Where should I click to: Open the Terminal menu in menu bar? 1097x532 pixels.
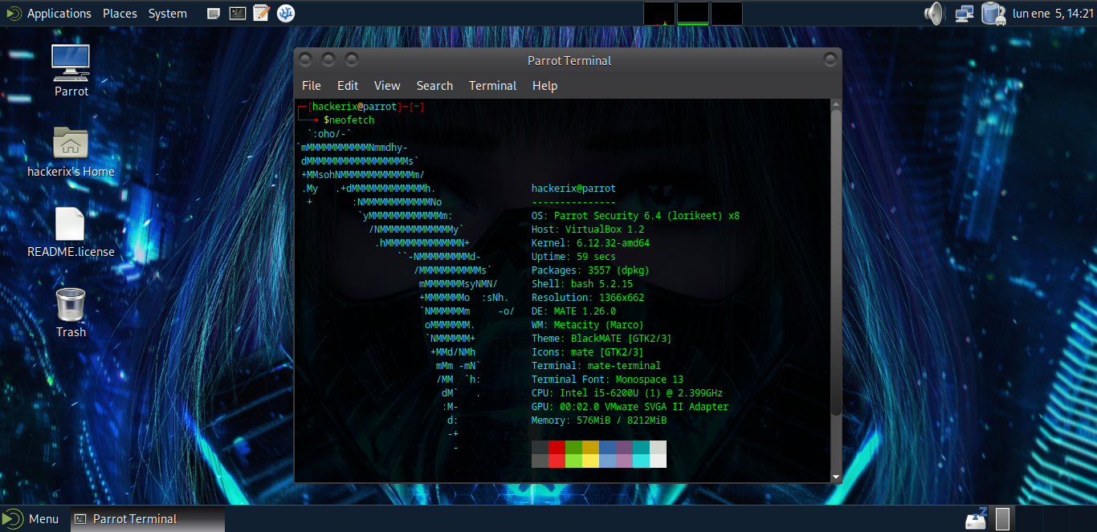coord(492,86)
